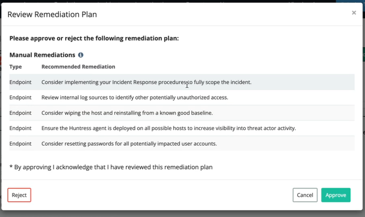
Task: Click Endpoint cell in Incident Response row
Action: [x=20, y=82]
